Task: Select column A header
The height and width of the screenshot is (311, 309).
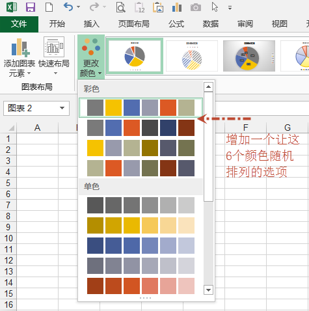Action: click(x=38, y=128)
